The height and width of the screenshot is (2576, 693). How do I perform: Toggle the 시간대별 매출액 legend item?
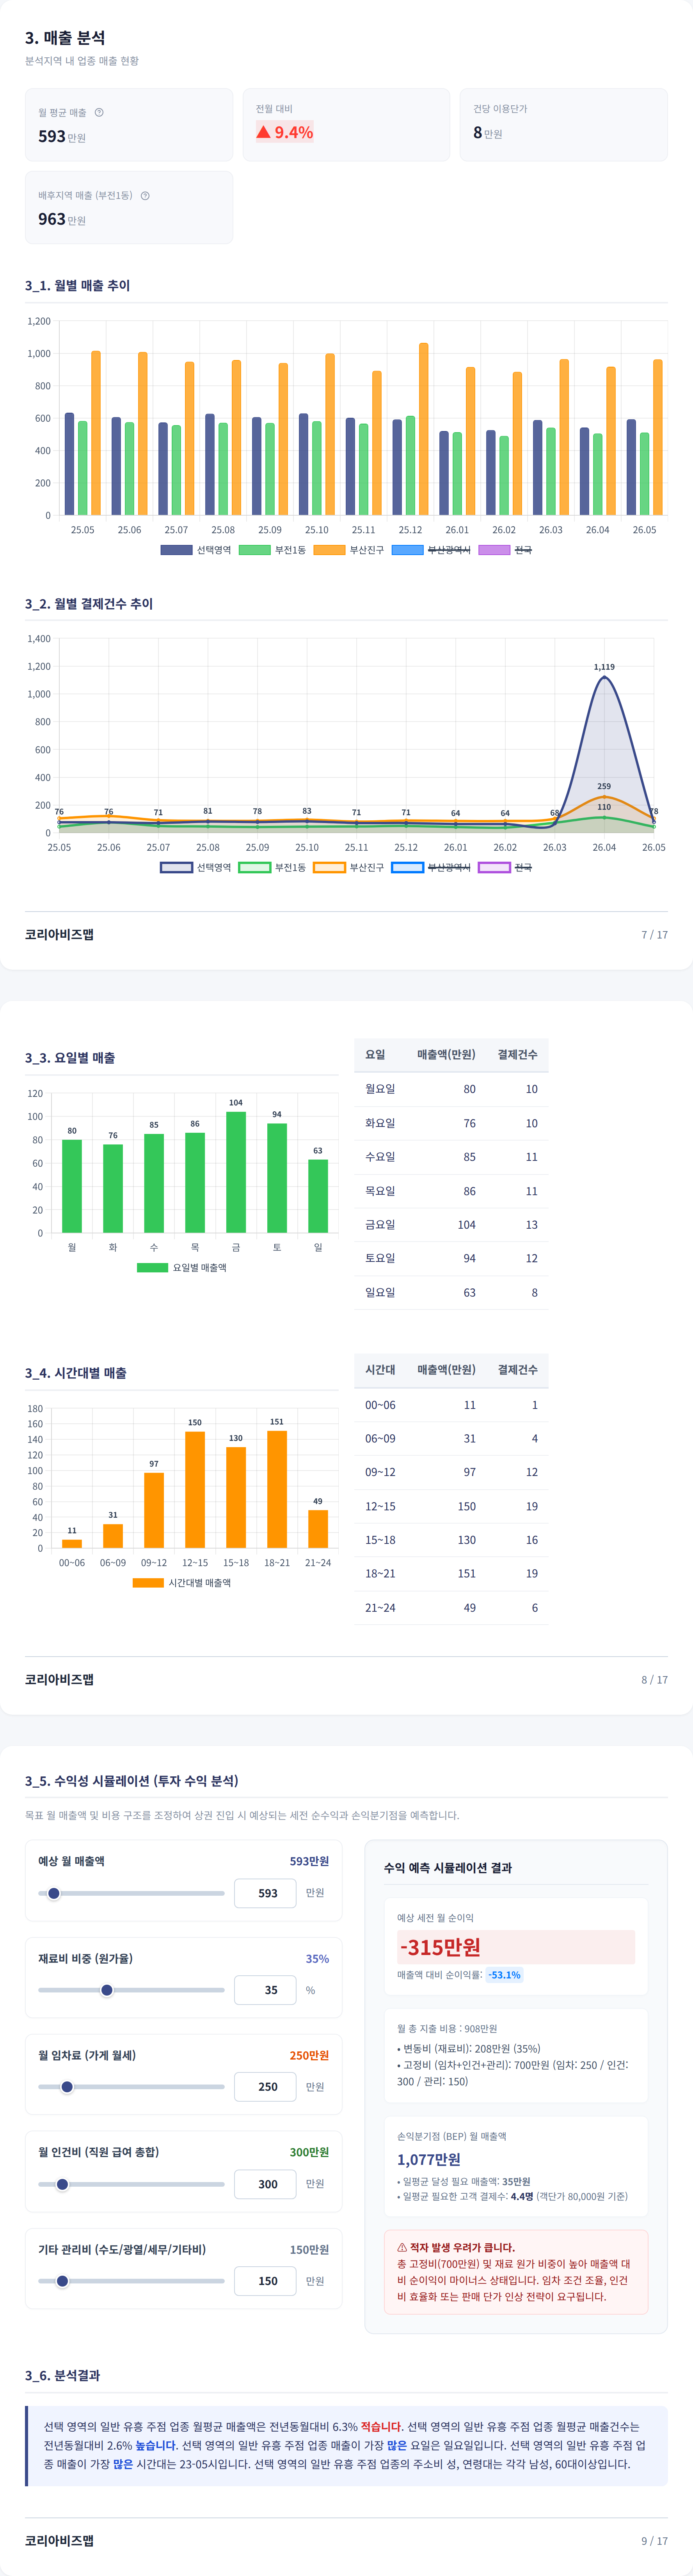(182, 1583)
